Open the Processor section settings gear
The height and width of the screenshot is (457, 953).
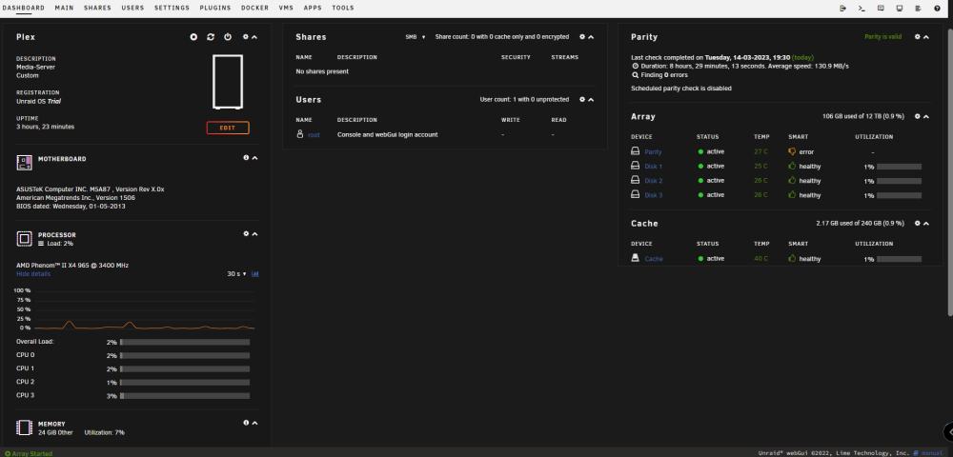tap(246, 233)
